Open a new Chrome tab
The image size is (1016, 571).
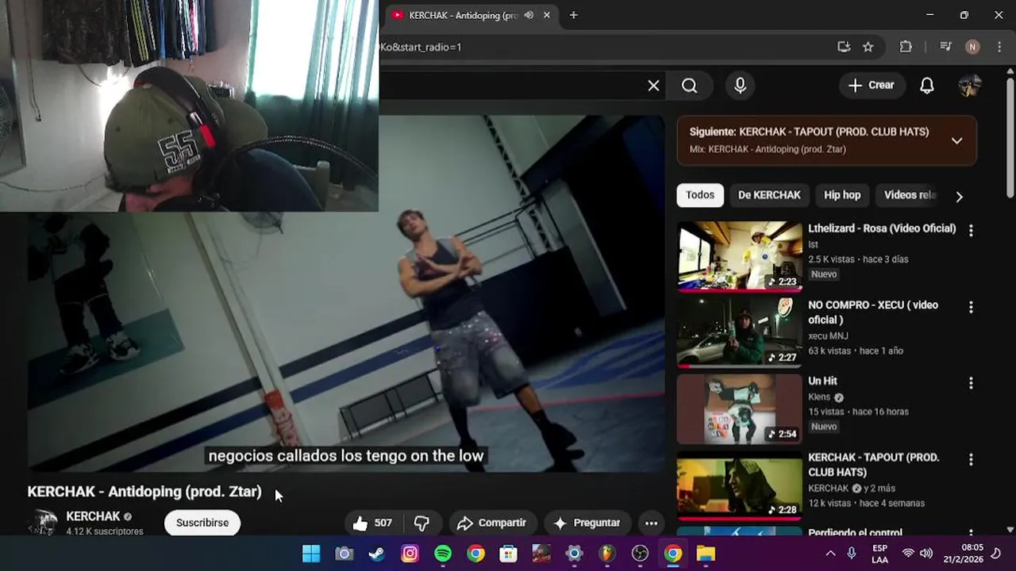(x=574, y=15)
